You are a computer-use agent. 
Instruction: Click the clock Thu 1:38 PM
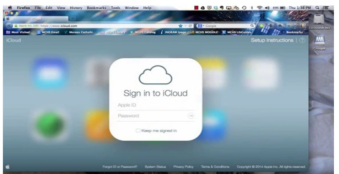click(x=300, y=8)
